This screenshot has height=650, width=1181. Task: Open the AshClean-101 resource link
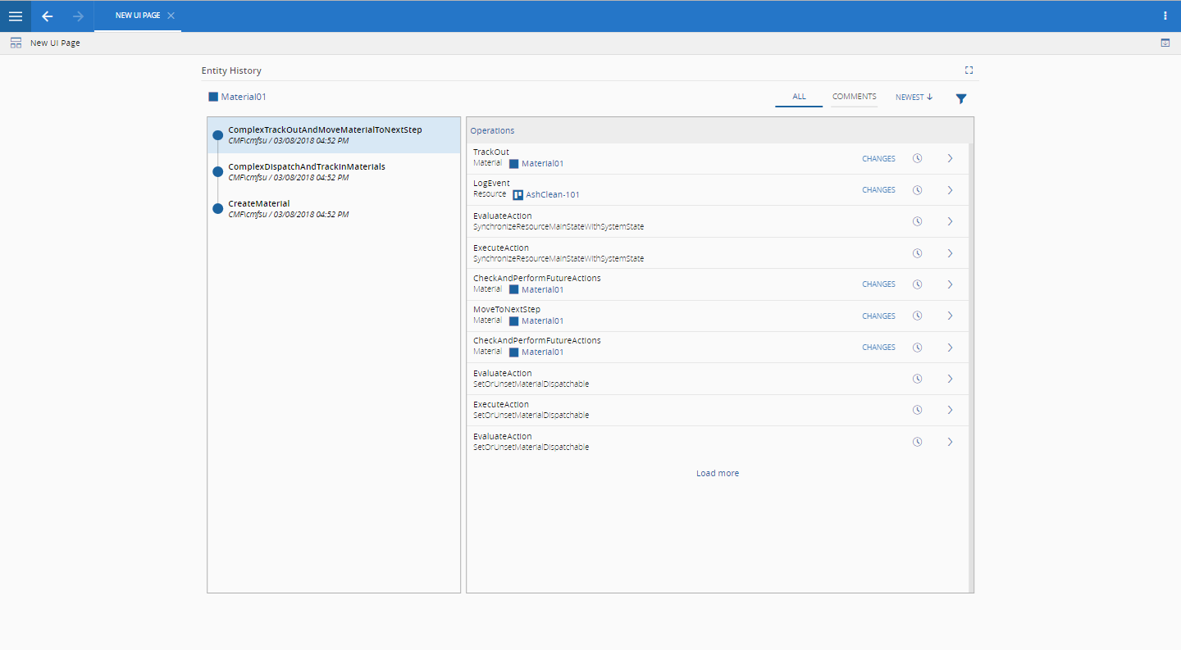click(x=552, y=195)
